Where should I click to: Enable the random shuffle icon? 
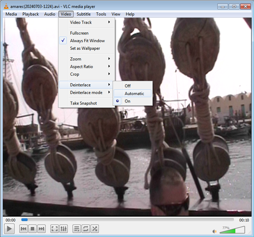pyautogui.click(x=95, y=229)
